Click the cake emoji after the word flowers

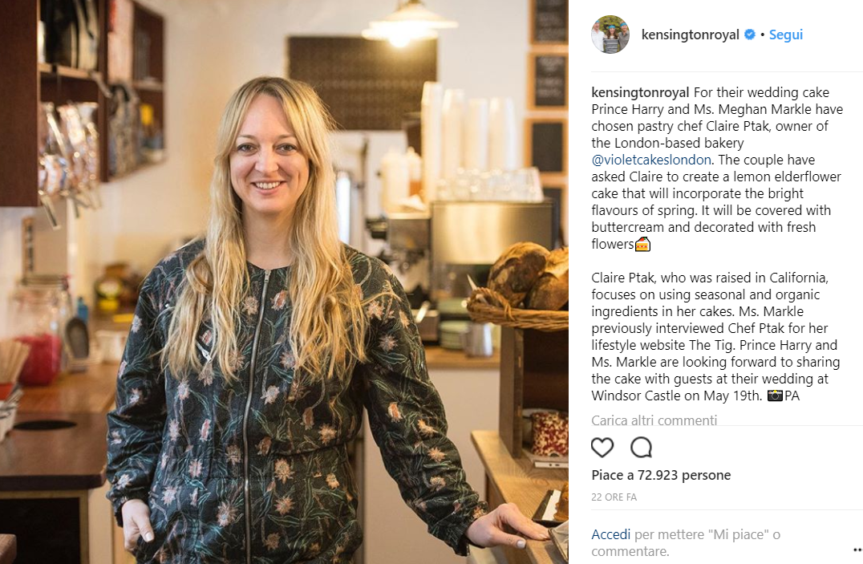(x=643, y=244)
